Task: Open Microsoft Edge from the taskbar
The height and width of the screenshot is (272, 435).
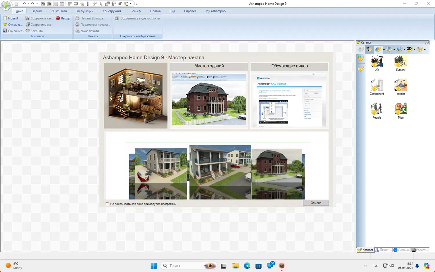Action: 247,266
